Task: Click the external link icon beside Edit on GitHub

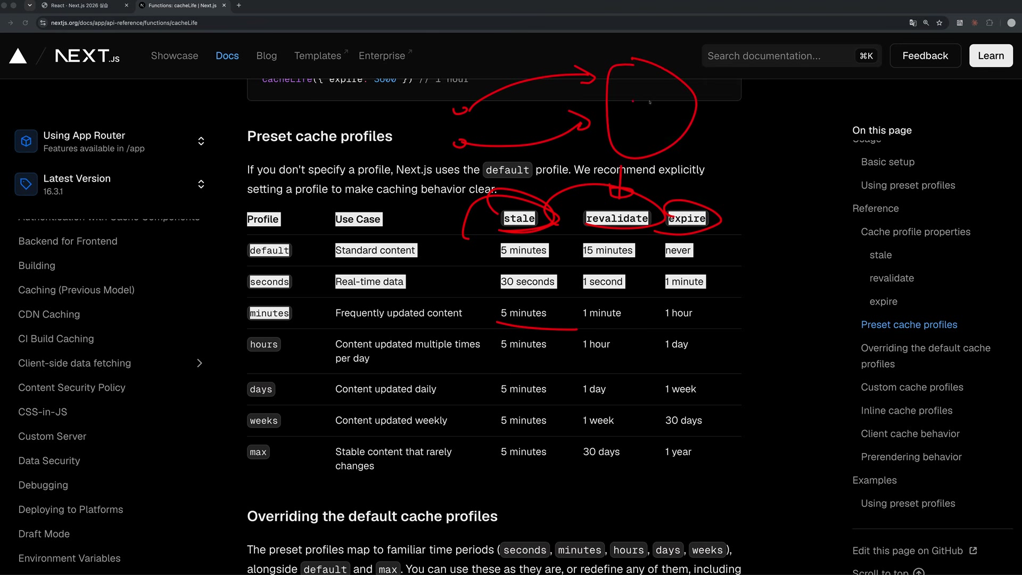Action: pos(973,551)
